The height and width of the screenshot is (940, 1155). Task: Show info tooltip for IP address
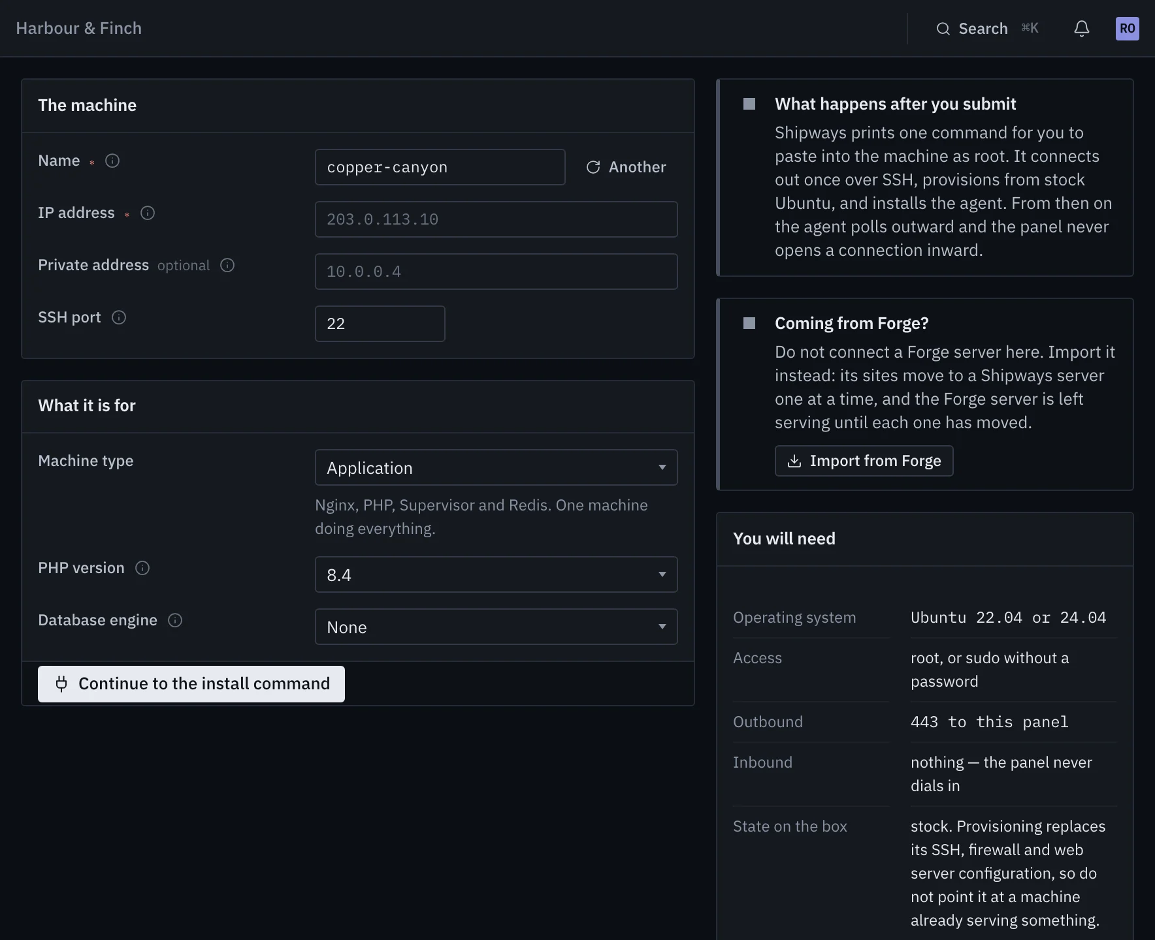coord(148,213)
